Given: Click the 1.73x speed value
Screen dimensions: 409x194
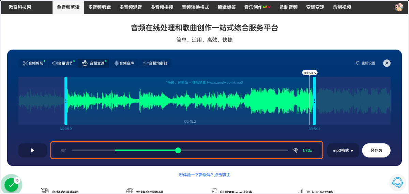Looking at the screenshot, I should [x=307, y=150].
